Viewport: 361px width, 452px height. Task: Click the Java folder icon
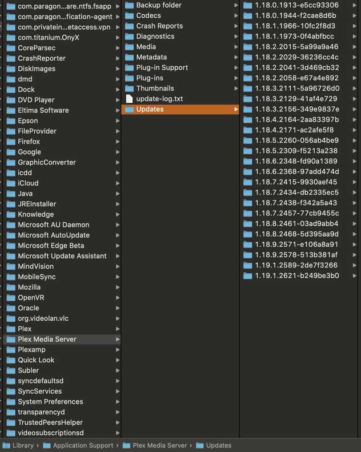(11, 194)
